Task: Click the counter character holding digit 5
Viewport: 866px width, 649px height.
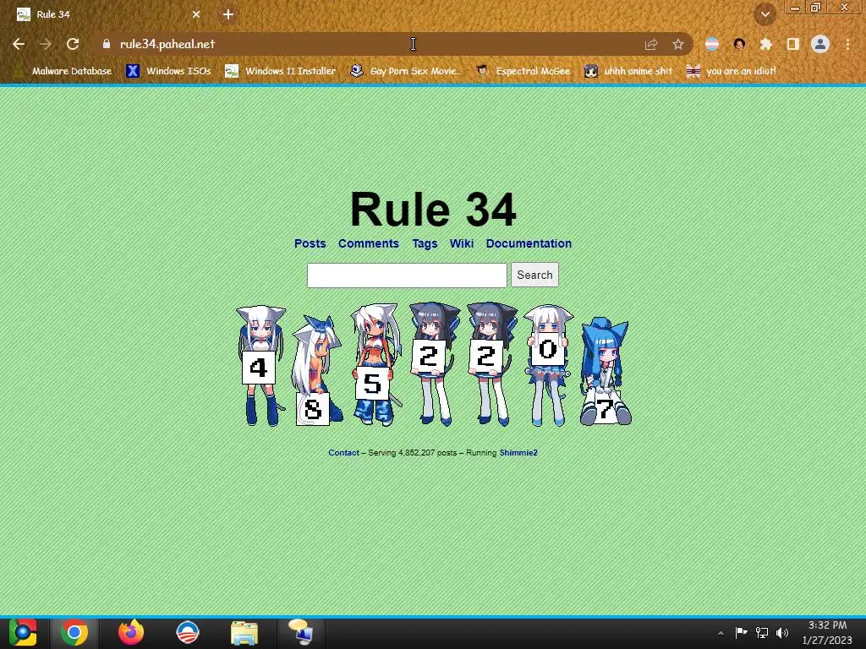Action: pyautogui.click(x=375, y=364)
